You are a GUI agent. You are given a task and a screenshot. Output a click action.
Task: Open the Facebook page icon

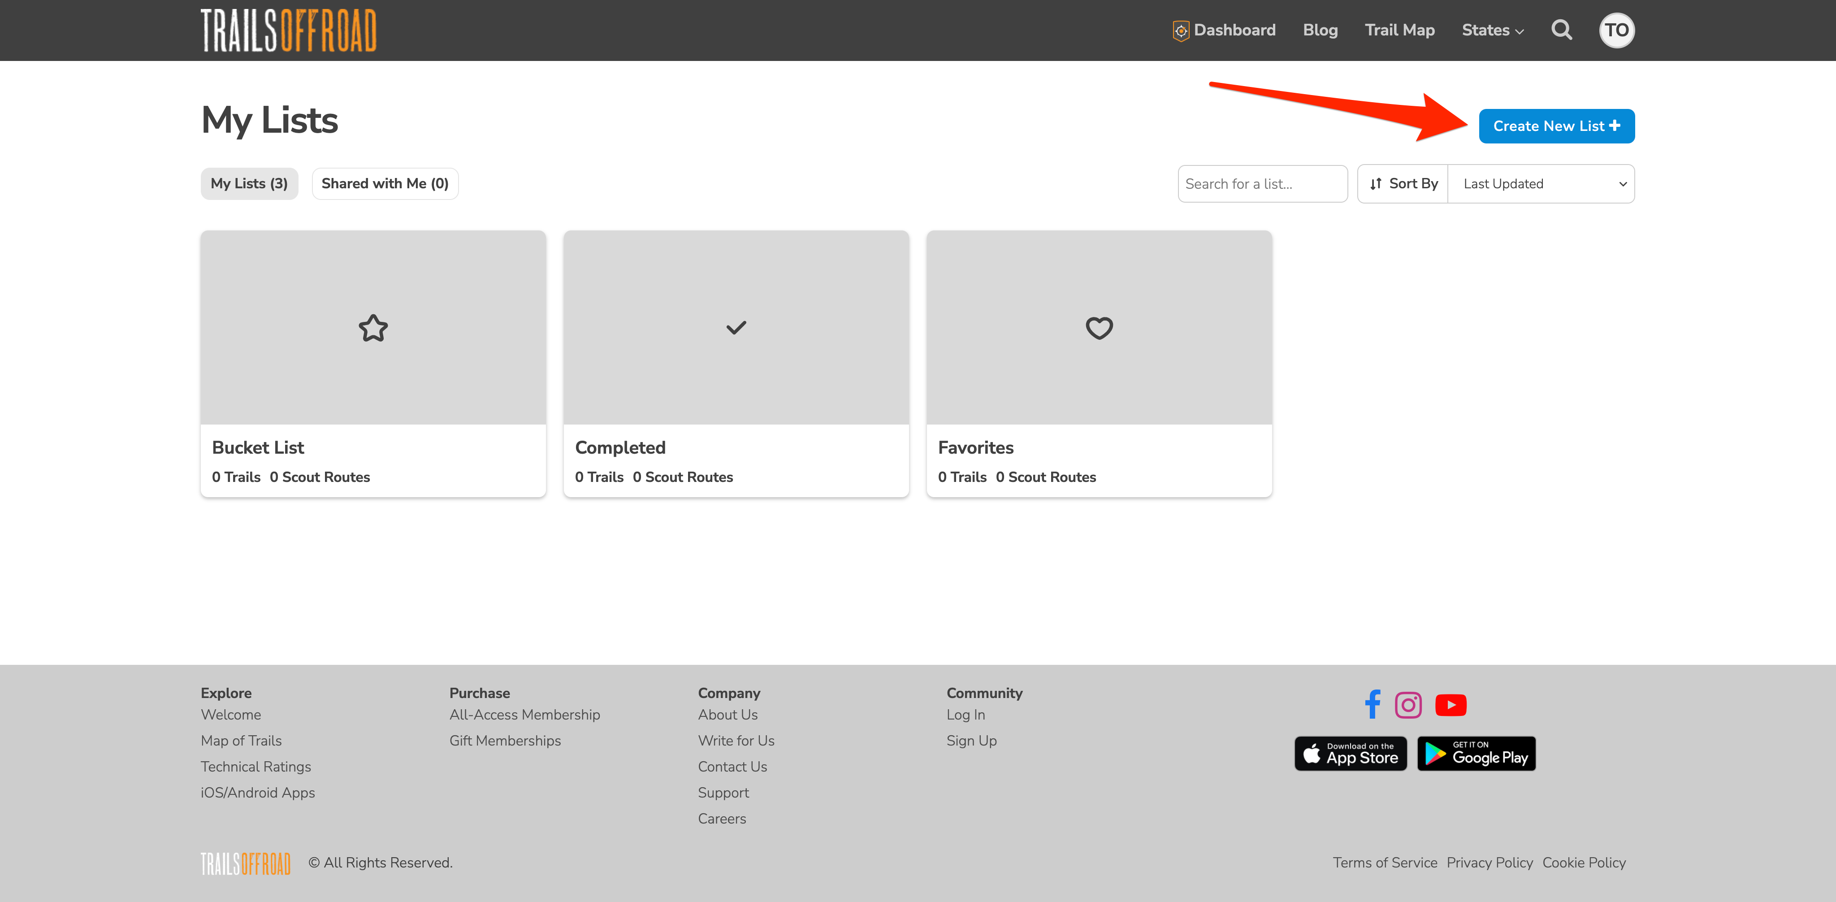1373,704
